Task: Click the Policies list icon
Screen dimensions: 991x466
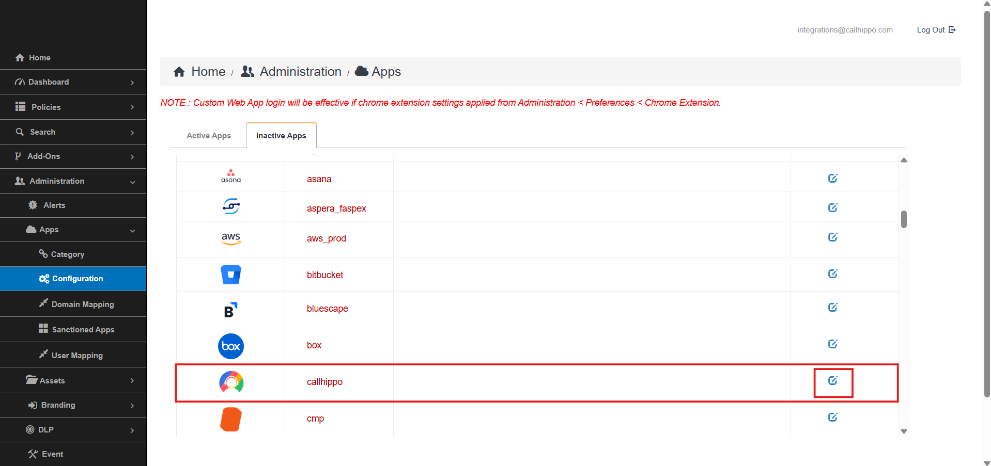Action: [21, 106]
